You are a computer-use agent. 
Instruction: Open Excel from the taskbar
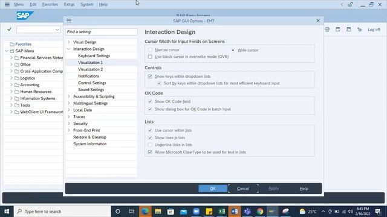pyautogui.click(x=222, y=212)
